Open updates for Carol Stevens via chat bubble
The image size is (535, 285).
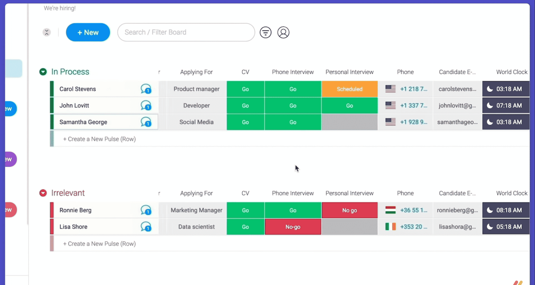[146, 89]
